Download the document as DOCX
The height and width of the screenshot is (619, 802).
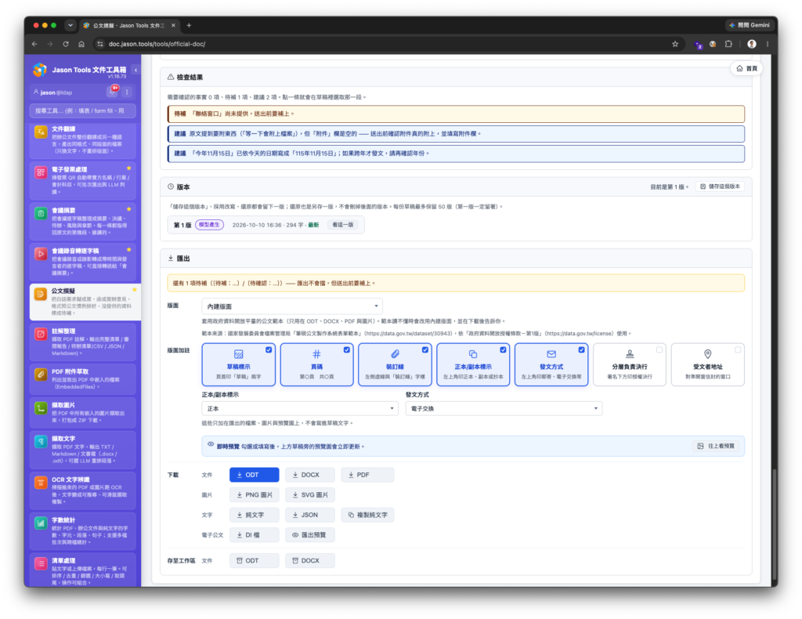(310, 475)
